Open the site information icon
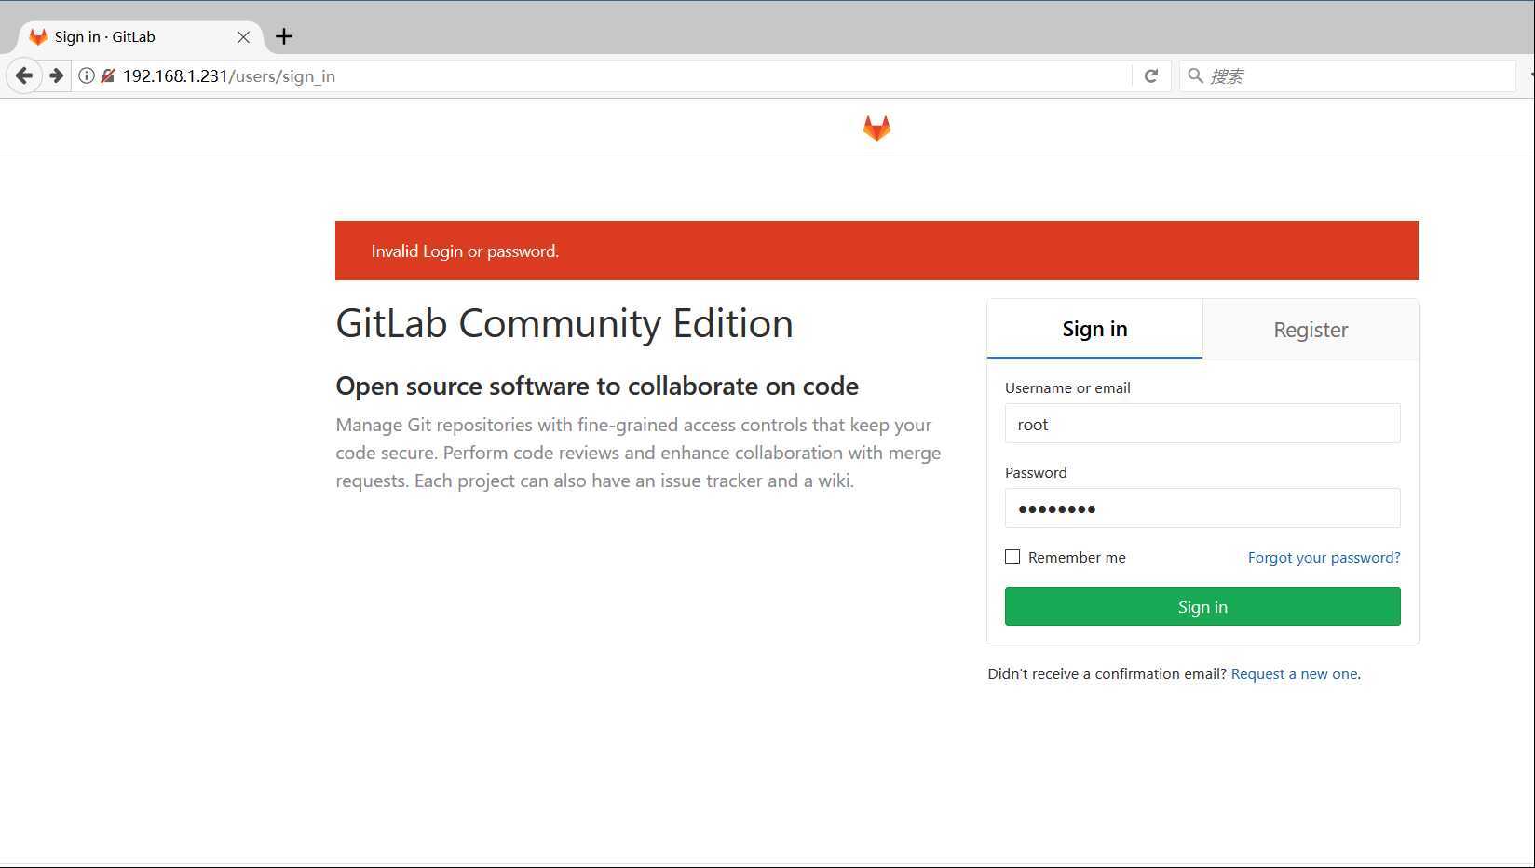This screenshot has height=868, width=1535. pos(87,75)
